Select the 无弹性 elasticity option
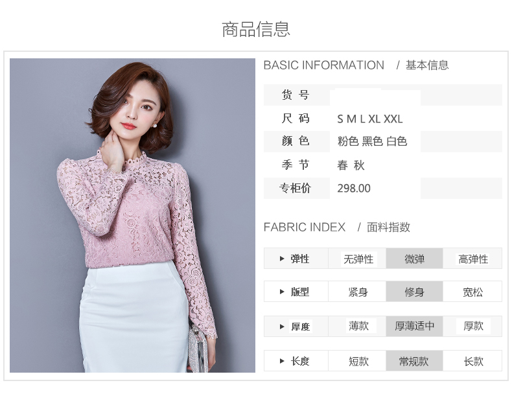The height and width of the screenshot is (407, 512). (x=358, y=259)
